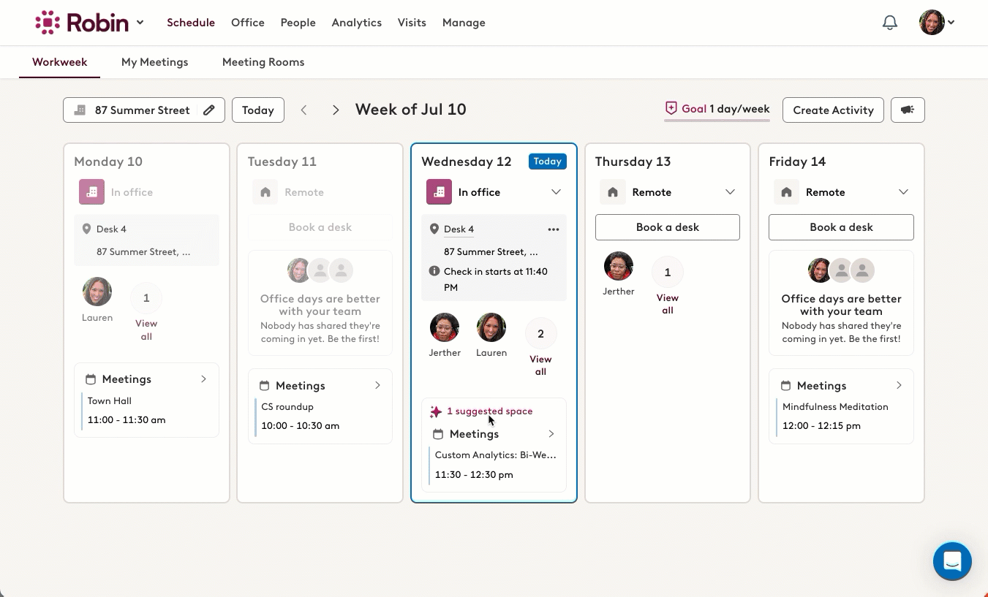Open the Goal 1 day/week indicator
This screenshot has width=988, height=597.
(717, 110)
